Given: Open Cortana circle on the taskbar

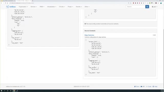Looking at the screenshot, I should (x=8, y=91).
